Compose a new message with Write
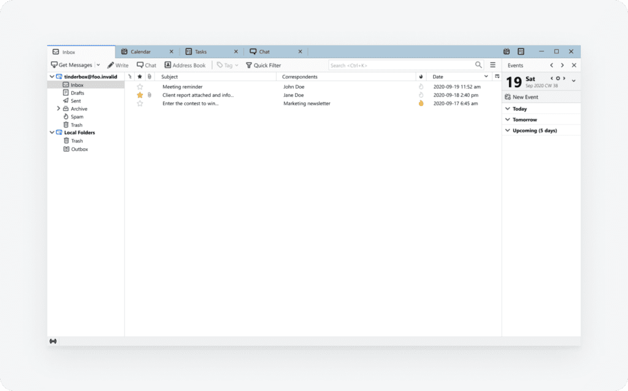Screen dimensions: 628x391 click(118, 65)
